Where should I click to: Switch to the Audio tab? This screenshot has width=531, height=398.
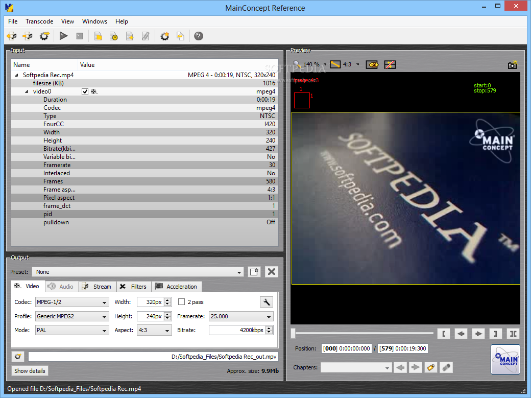pyautogui.click(x=61, y=287)
